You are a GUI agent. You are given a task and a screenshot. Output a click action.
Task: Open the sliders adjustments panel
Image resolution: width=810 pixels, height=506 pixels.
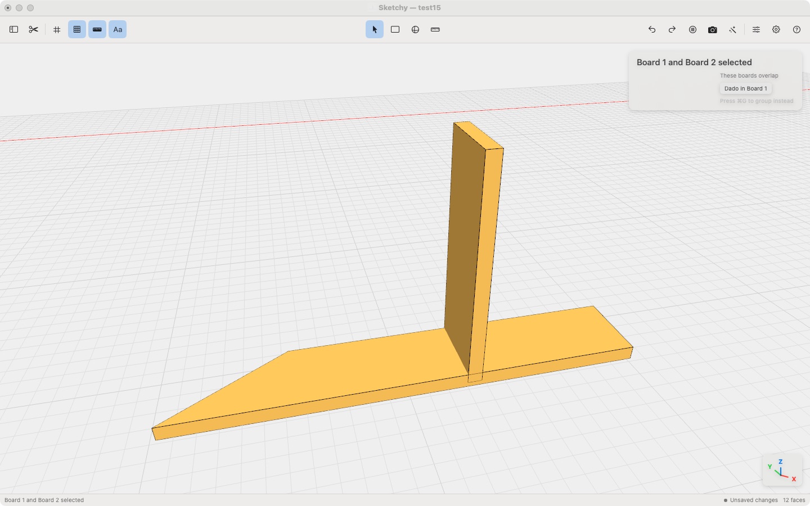click(756, 30)
